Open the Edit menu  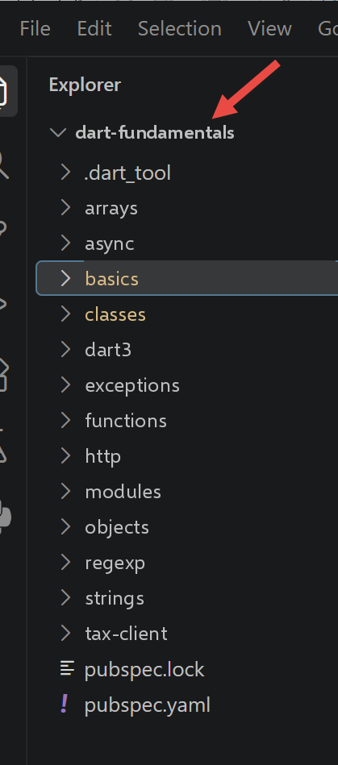click(x=94, y=29)
